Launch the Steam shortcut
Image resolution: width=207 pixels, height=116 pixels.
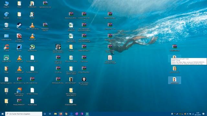pos(19,26)
